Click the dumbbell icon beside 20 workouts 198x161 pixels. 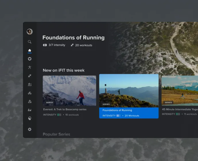click(72, 45)
